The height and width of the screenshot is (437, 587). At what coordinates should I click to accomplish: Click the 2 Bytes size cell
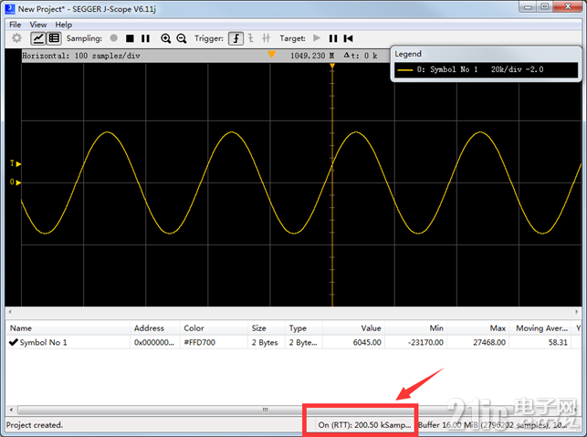point(267,342)
